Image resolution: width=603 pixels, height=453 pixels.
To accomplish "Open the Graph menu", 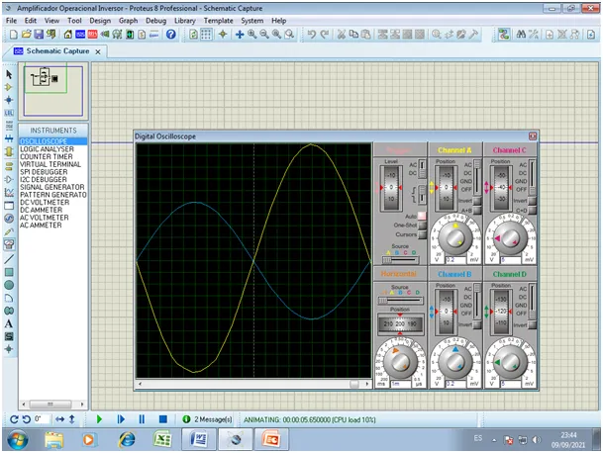I will (128, 21).
